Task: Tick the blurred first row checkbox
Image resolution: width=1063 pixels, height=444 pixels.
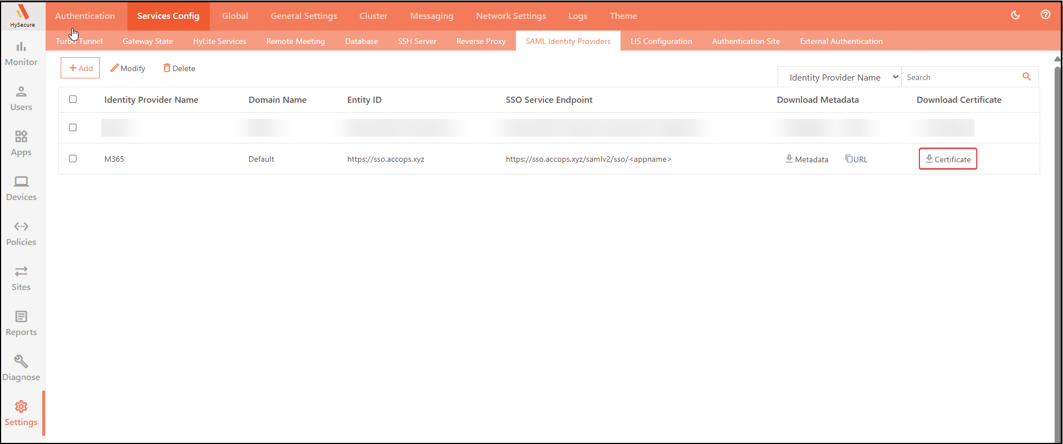Action: click(73, 128)
